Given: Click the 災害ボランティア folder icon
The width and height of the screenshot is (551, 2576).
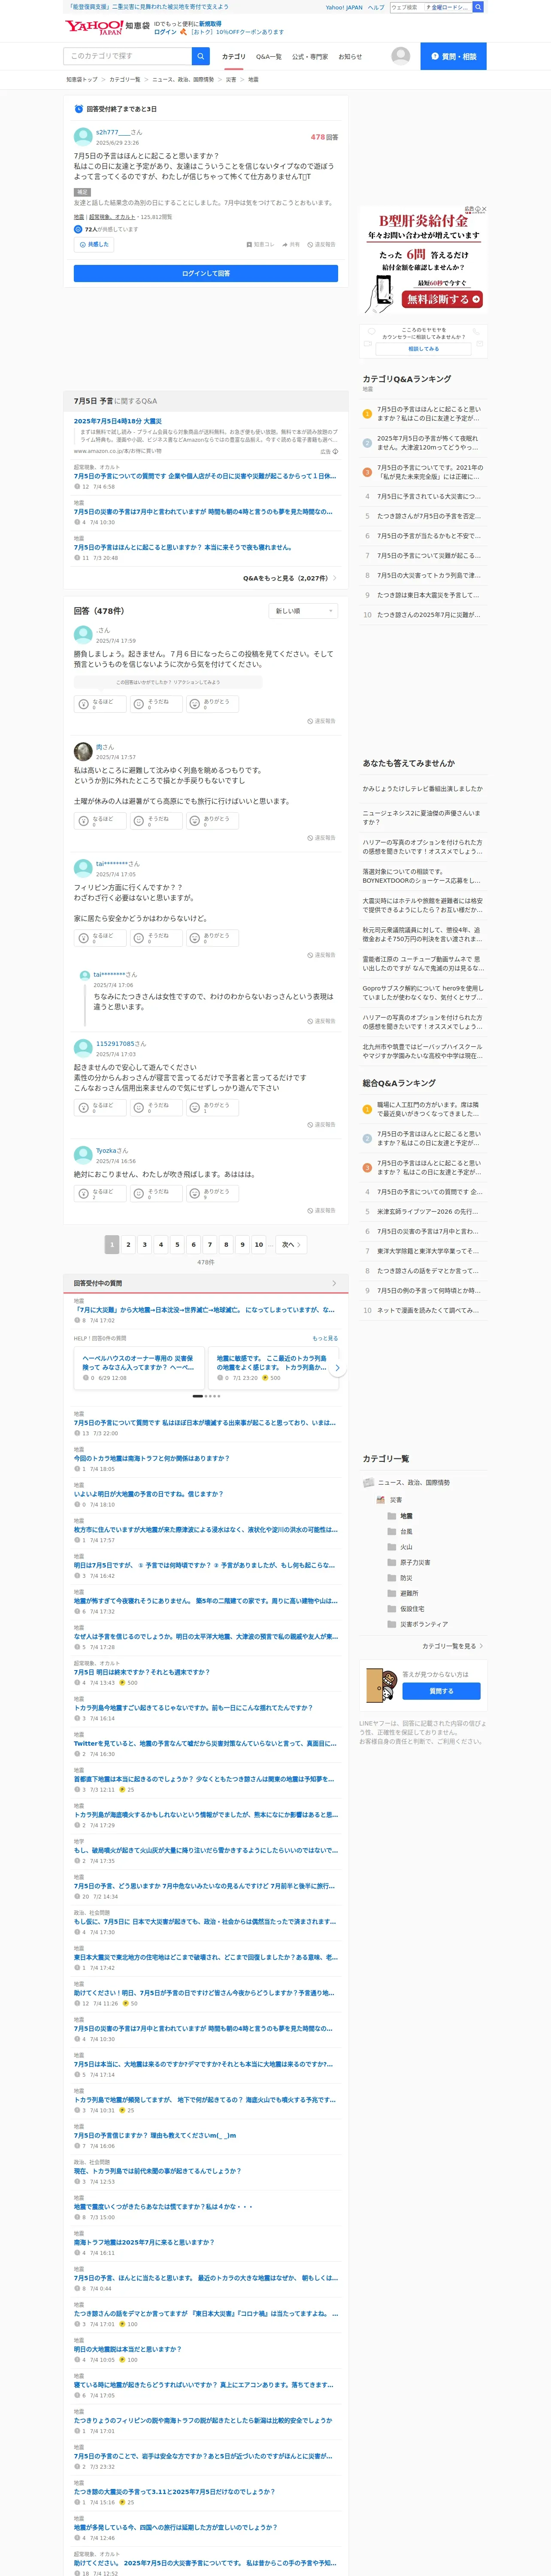Looking at the screenshot, I should (x=392, y=1624).
